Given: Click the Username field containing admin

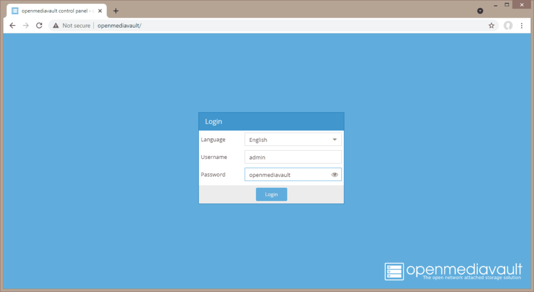Looking at the screenshot, I should 293,157.
